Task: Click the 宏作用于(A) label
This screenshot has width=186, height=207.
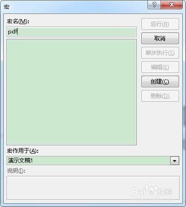Action: pos(23,151)
